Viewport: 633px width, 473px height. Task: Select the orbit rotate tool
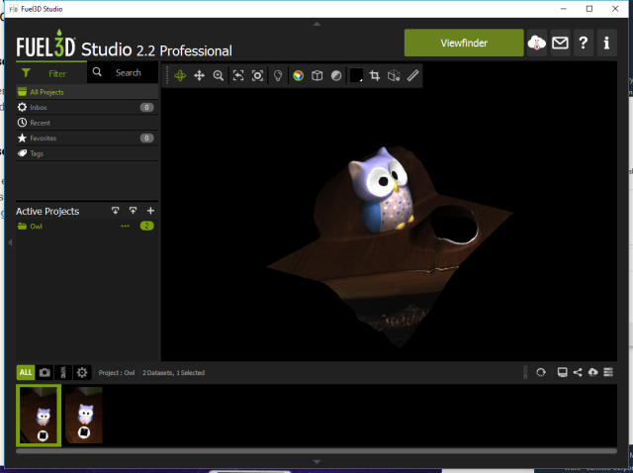click(x=180, y=75)
